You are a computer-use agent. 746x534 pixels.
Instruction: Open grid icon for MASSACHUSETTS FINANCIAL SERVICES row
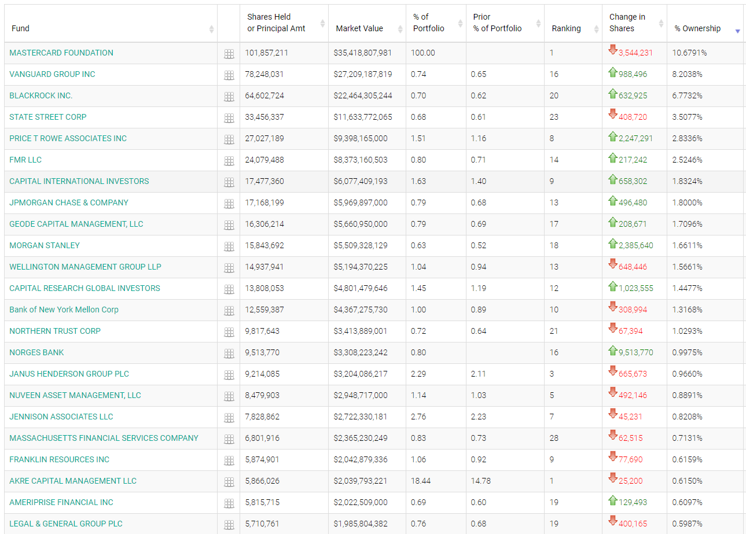coord(229,439)
